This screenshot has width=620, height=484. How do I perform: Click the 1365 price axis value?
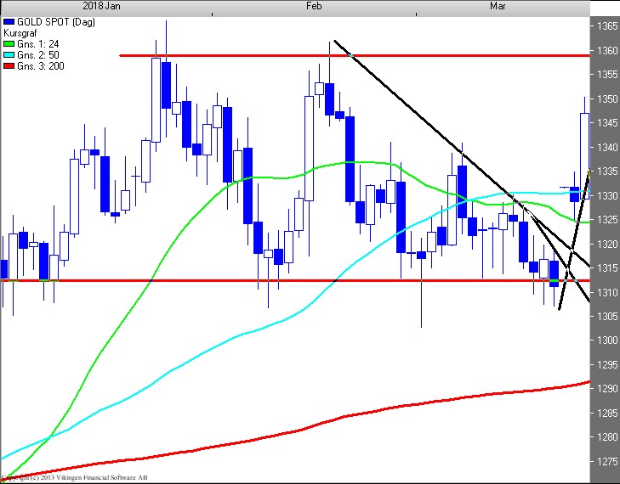(607, 26)
